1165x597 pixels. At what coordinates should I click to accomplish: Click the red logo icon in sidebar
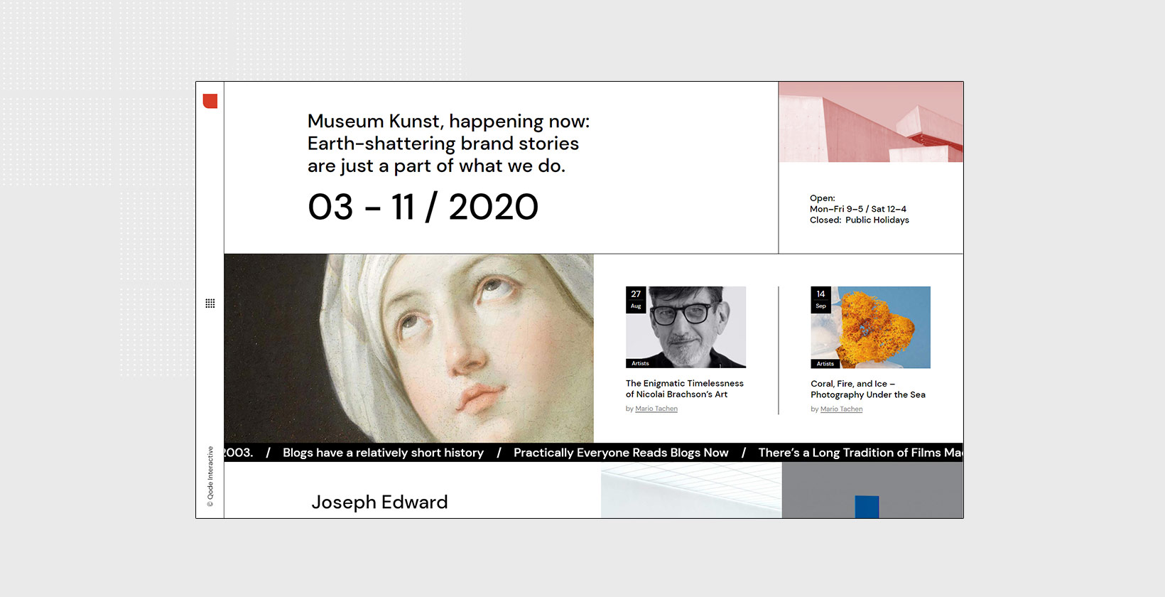[x=210, y=101]
